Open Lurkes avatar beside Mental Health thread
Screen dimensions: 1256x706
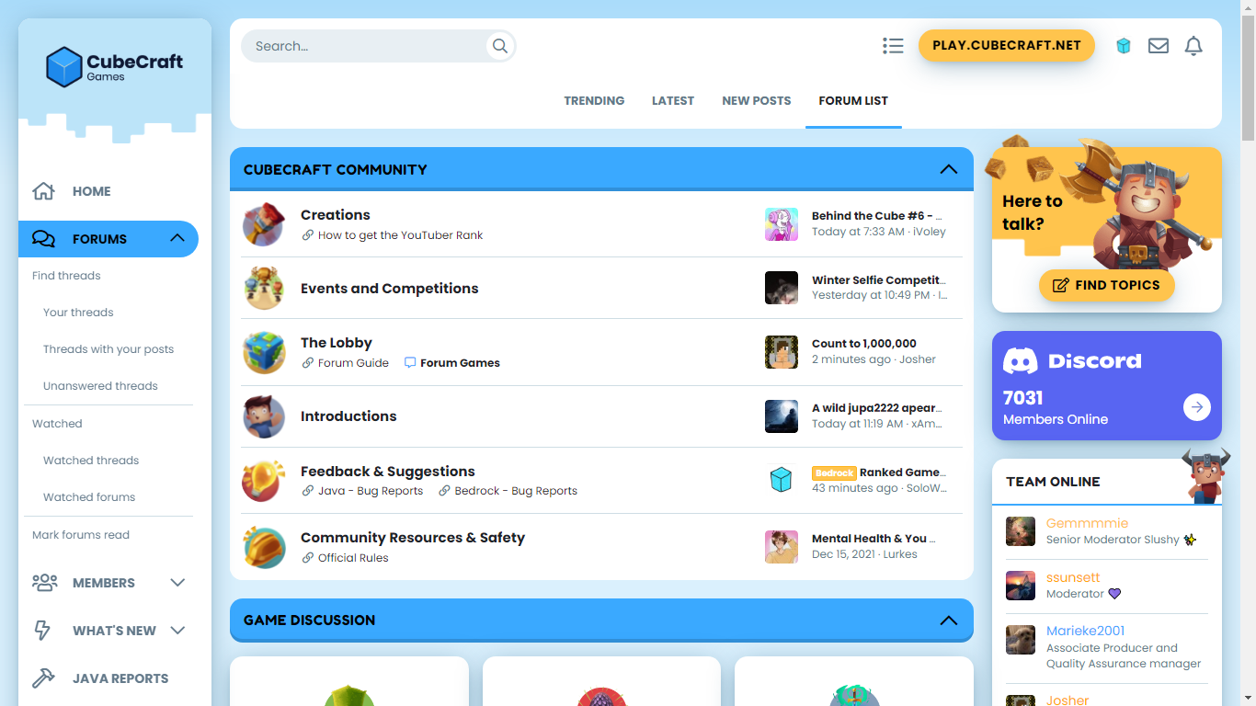tap(782, 547)
